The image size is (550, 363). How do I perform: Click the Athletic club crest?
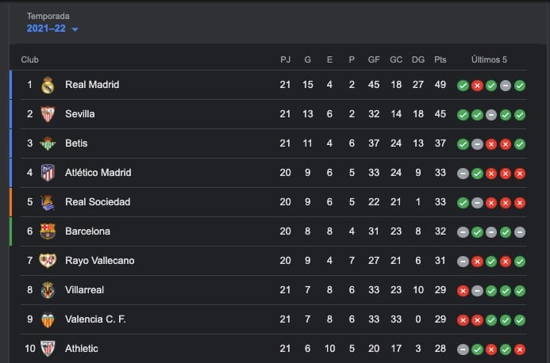48,349
